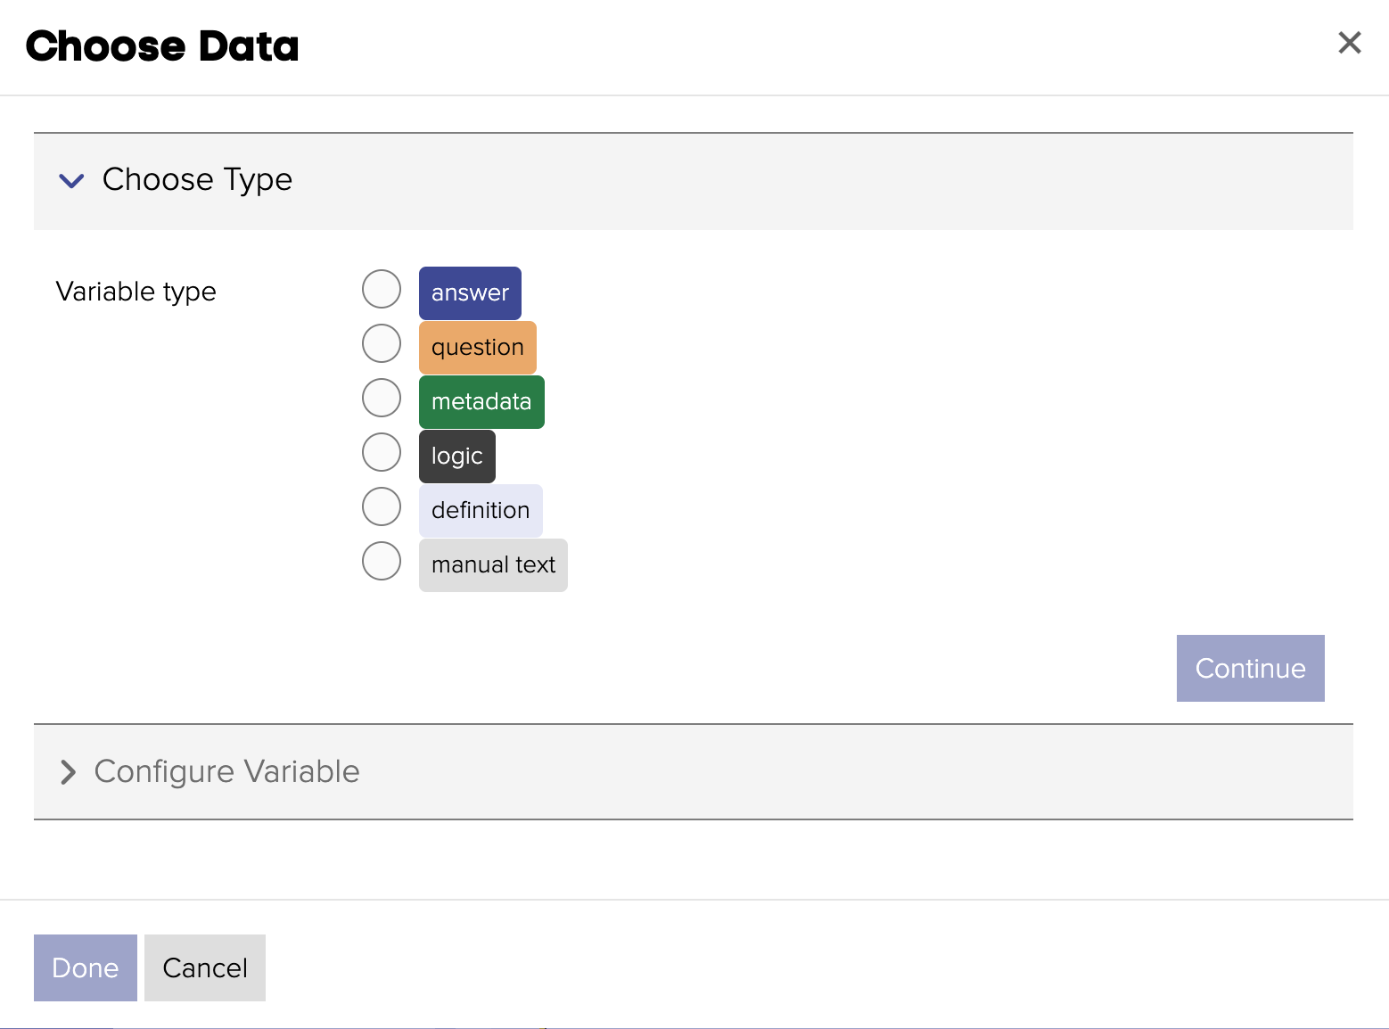Expand the Configure Variable chevron arrow
Image resolution: width=1389 pixels, height=1029 pixels.
click(x=68, y=772)
